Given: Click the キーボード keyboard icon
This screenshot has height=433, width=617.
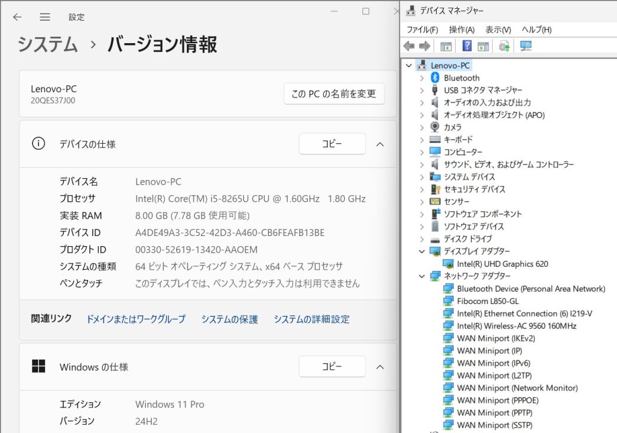Looking at the screenshot, I should coord(435,139).
